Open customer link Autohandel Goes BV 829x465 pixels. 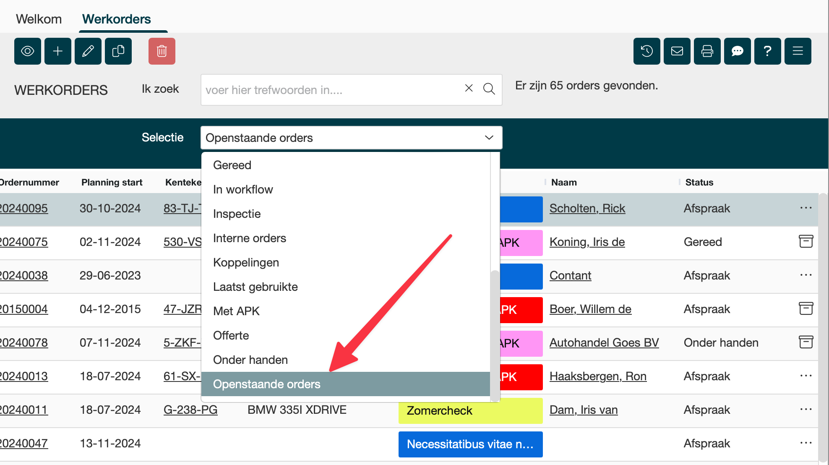pyautogui.click(x=604, y=343)
